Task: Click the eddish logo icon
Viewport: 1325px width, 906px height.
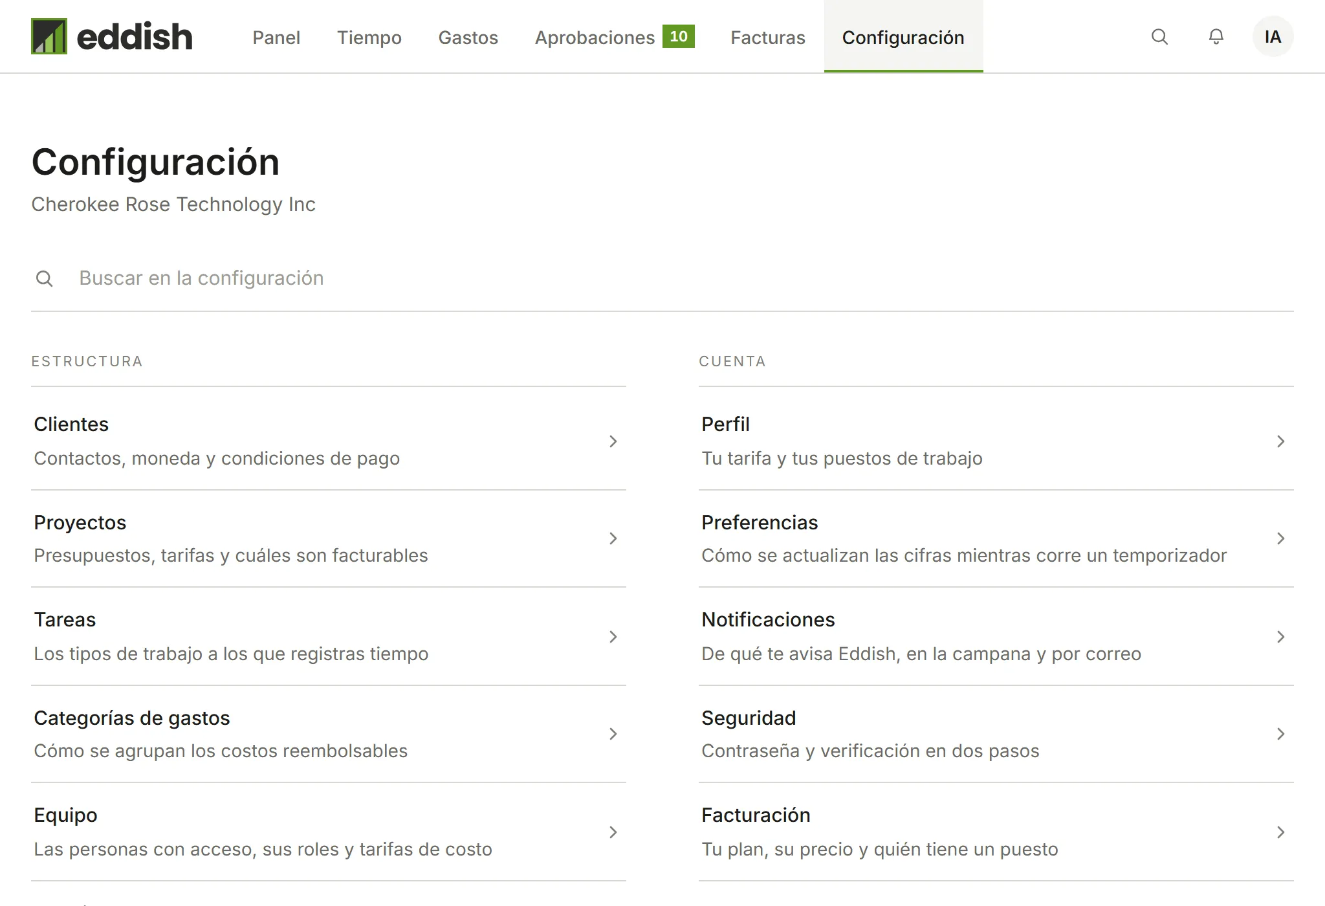Action: tap(49, 36)
